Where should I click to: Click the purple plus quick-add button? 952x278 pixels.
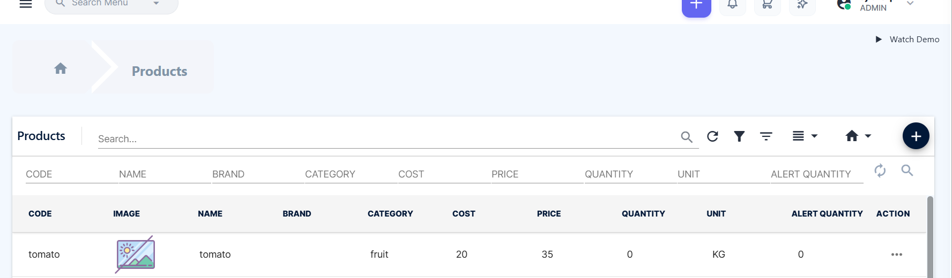coord(696,6)
